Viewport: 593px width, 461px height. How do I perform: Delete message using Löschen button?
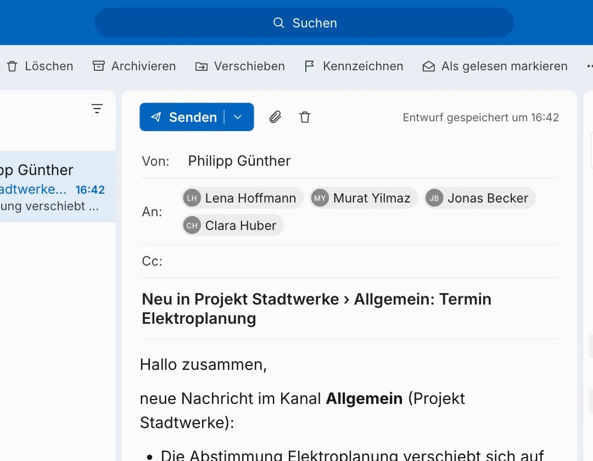[40, 66]
